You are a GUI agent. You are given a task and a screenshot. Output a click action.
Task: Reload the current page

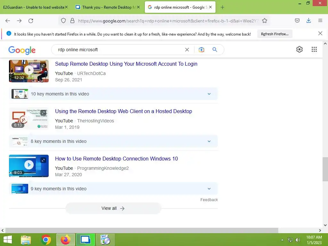[x=31, y=21]
